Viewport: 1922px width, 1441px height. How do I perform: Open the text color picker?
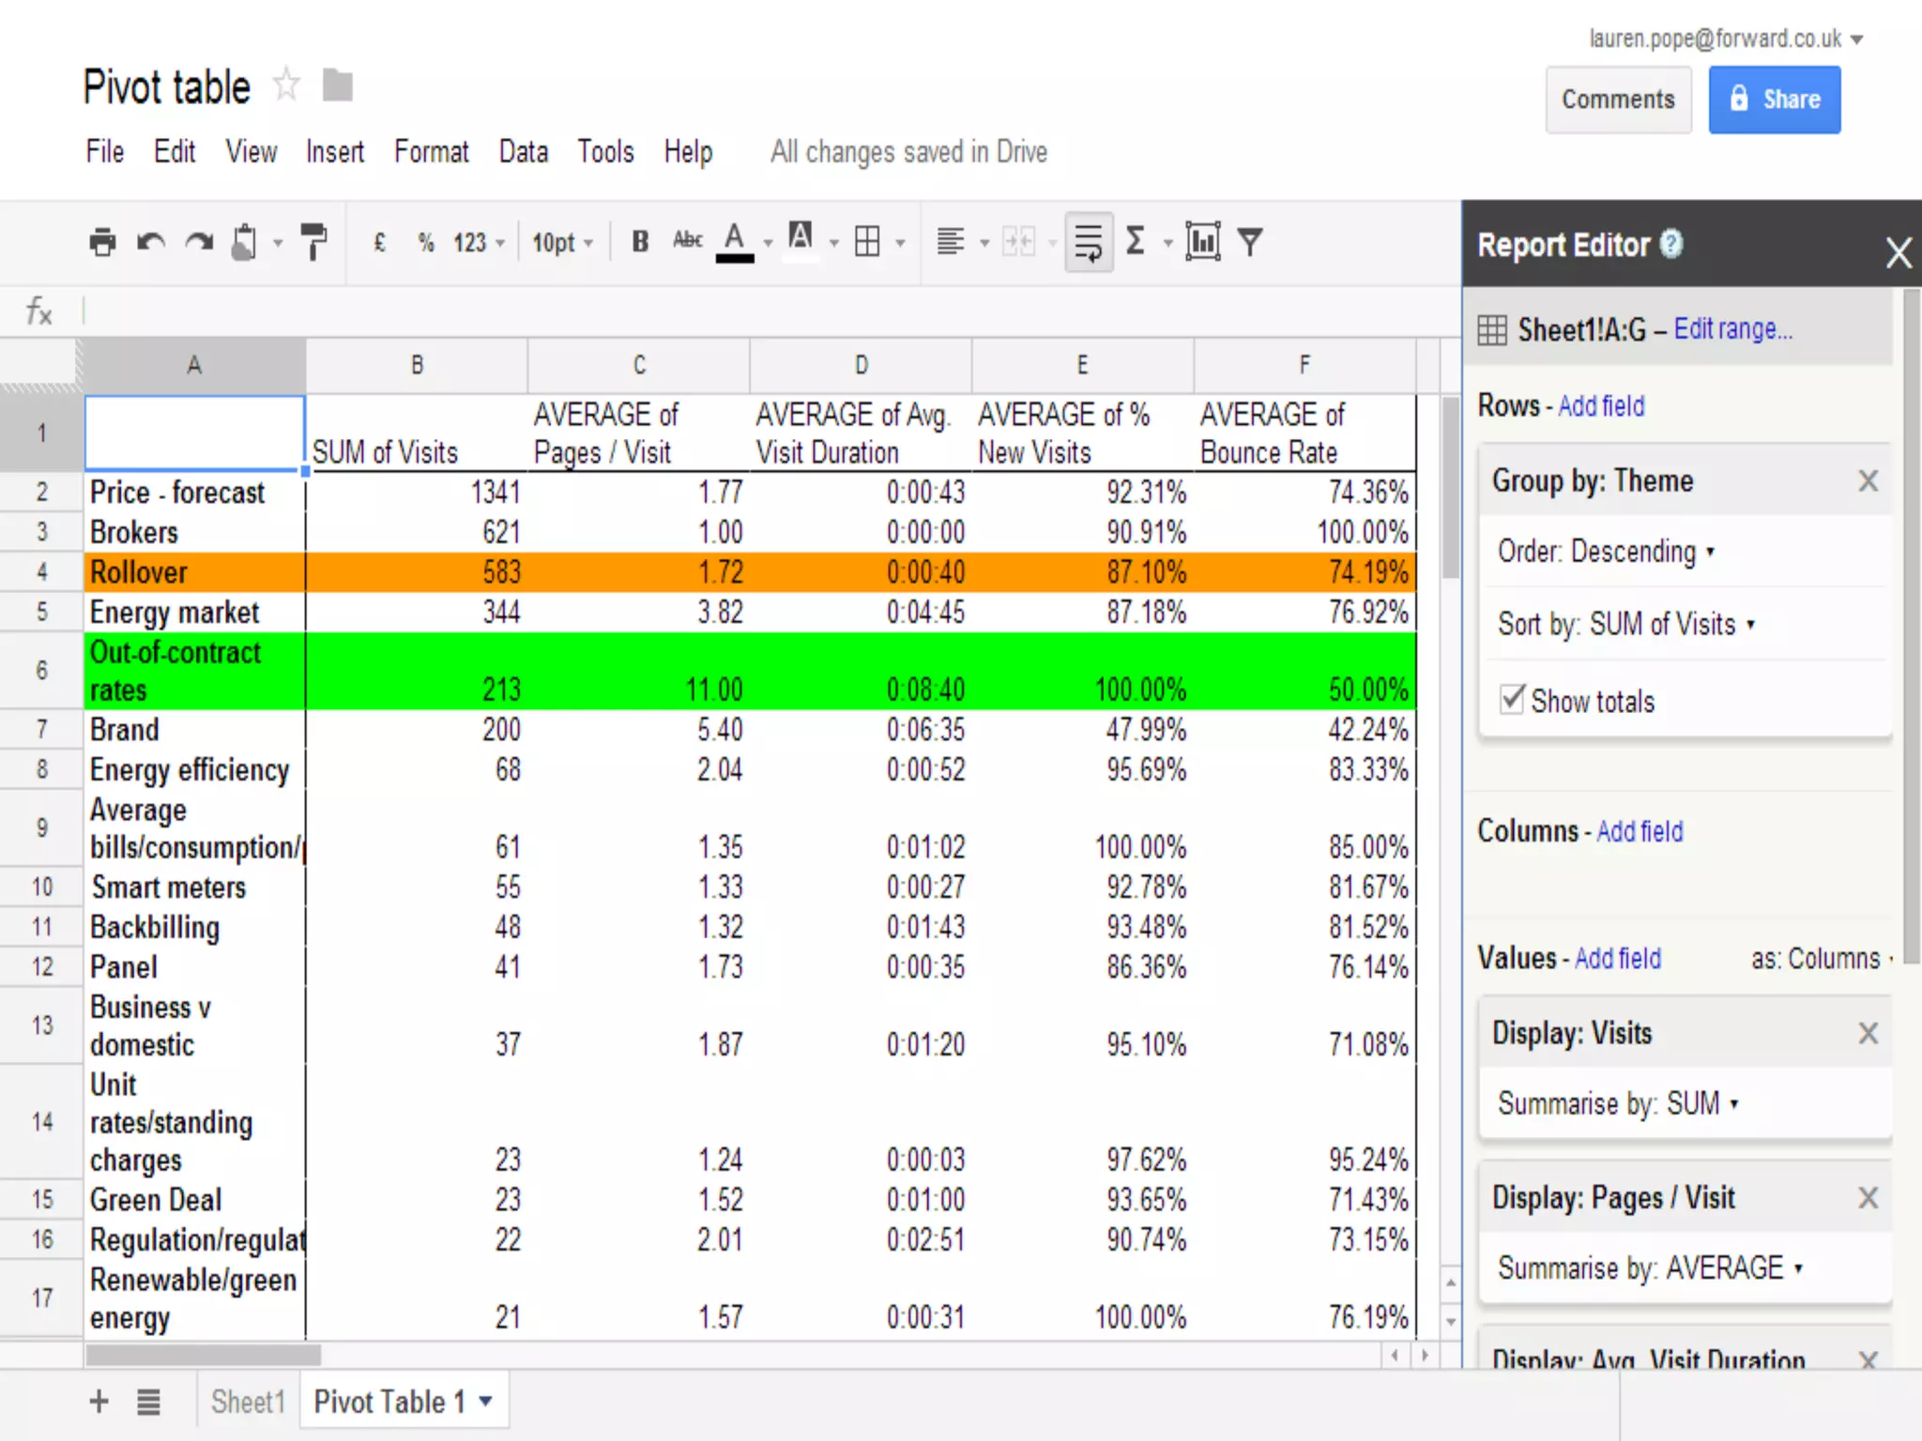point(736,242)
